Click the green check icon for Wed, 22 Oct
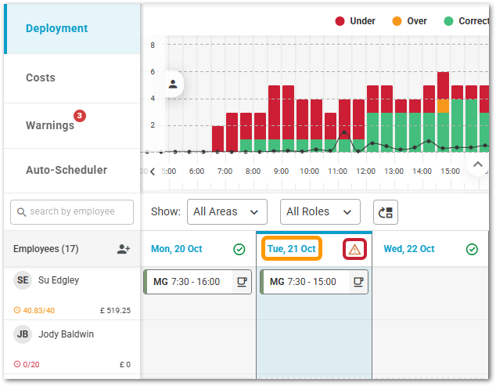 (472, 249)
